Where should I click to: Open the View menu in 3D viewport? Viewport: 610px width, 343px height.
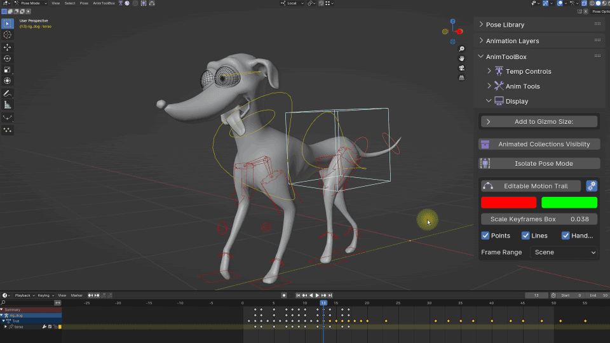[56, 3]
